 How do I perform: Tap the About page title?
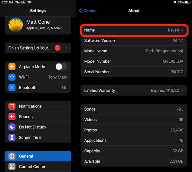coord(134,11)
